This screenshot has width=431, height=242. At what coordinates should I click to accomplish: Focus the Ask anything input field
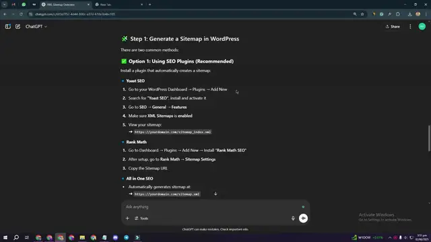coord(211,207)
